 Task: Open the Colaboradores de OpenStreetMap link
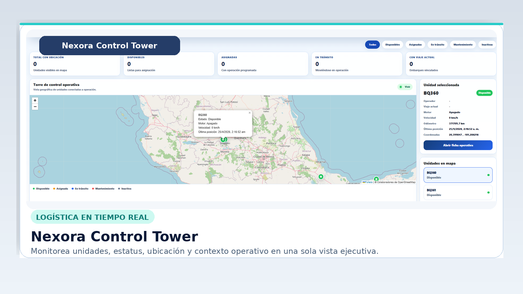tap(396, 182)
